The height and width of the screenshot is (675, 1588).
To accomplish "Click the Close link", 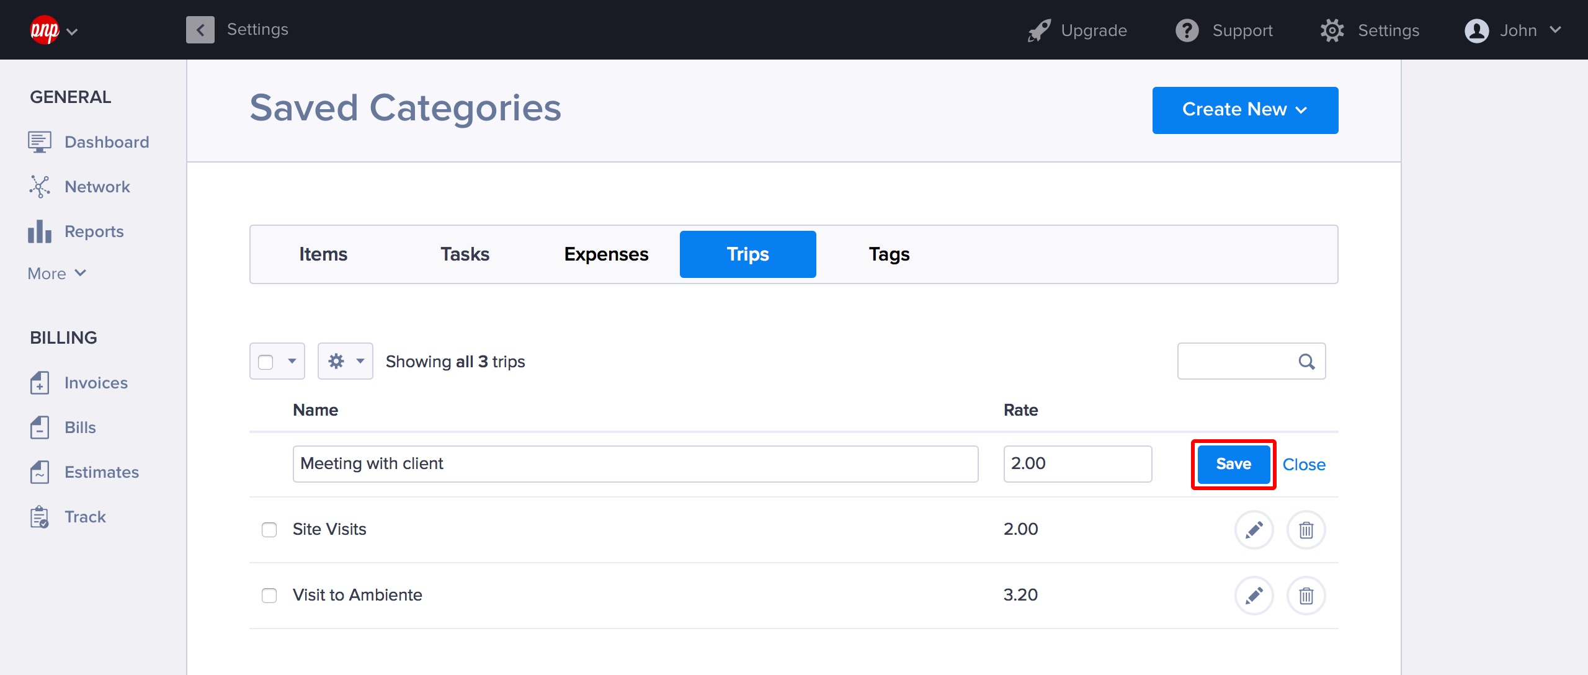I will click(1303, 465).
